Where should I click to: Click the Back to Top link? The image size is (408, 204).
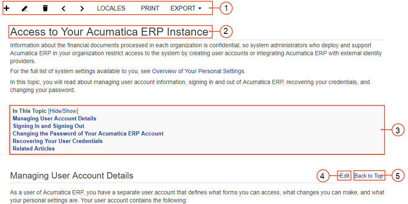click(369, 176)
